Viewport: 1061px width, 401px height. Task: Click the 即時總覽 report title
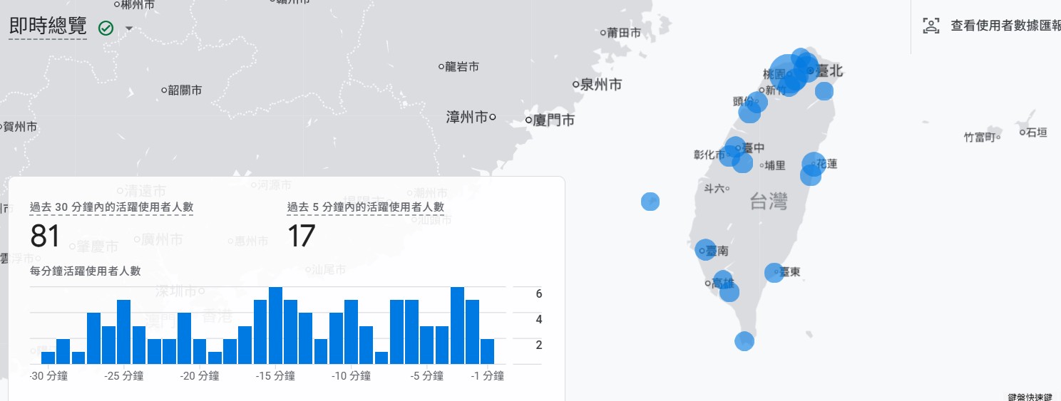point(48,27)
